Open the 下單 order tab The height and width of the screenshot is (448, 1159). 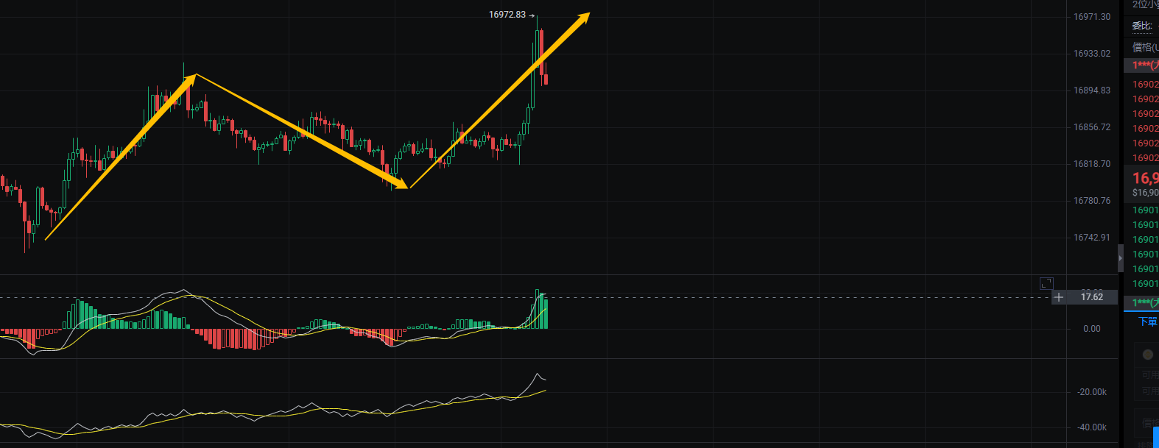coord(1148,321)
